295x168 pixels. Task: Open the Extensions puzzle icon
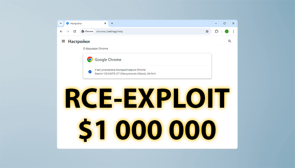(x=217, y=32)
